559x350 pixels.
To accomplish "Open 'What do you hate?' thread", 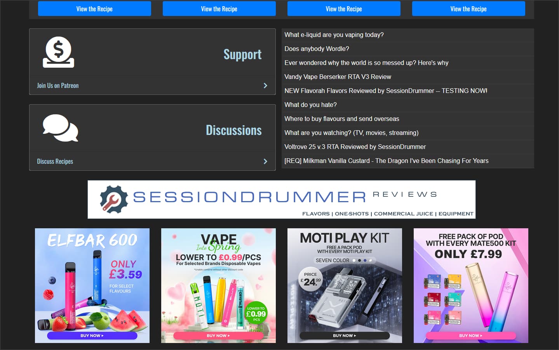I will [310, 105].
